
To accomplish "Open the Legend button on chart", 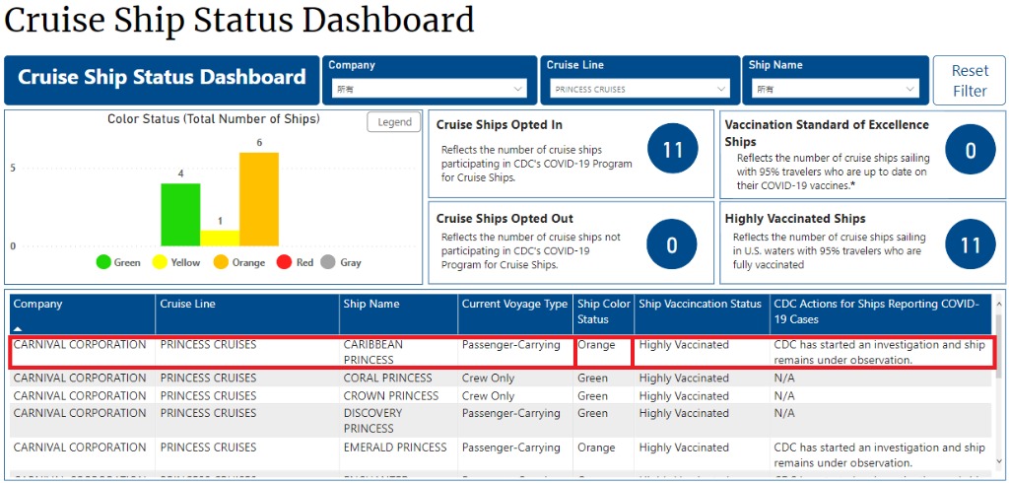I will tap(394, 121).
